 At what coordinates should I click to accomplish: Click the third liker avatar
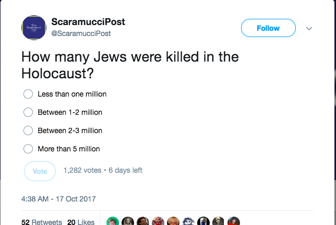[x=143, y=221]
